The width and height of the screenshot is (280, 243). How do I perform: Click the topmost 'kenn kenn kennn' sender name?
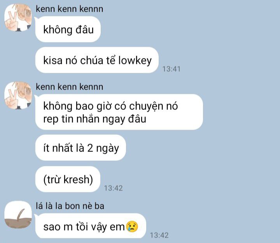click(70, 9)
